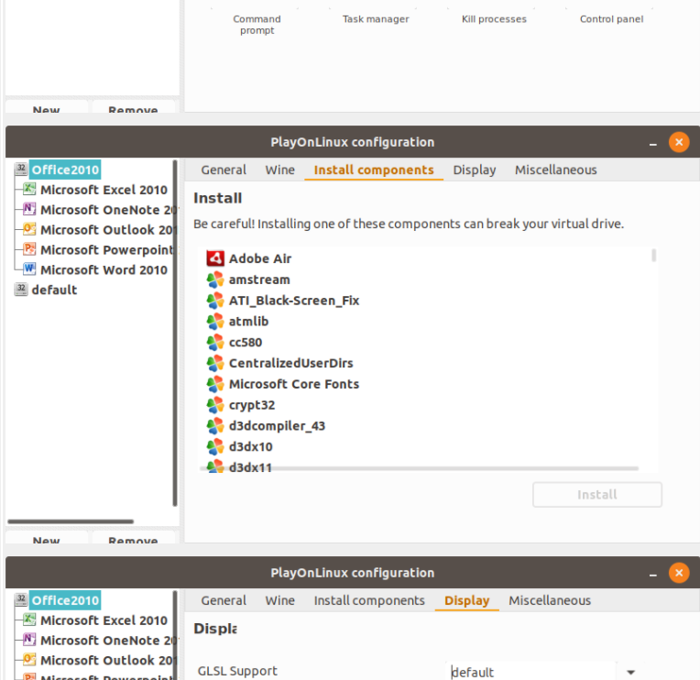
Task: Open Install components tab in bottom window
Action: [x=369, y=600]
